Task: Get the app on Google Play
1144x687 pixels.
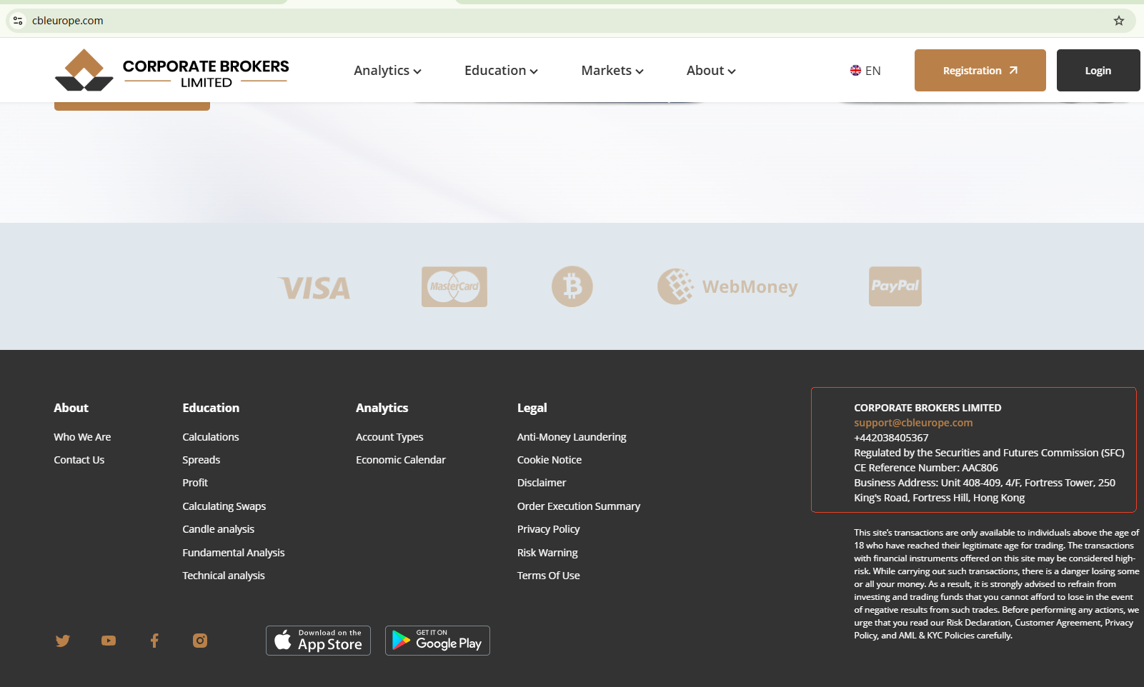Action: (437, 641)
